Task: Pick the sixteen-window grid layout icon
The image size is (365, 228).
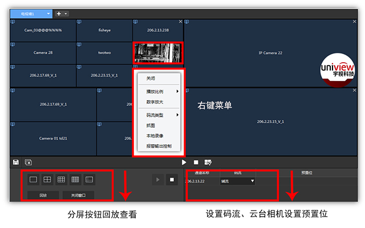Action: [x=75, y=180]
